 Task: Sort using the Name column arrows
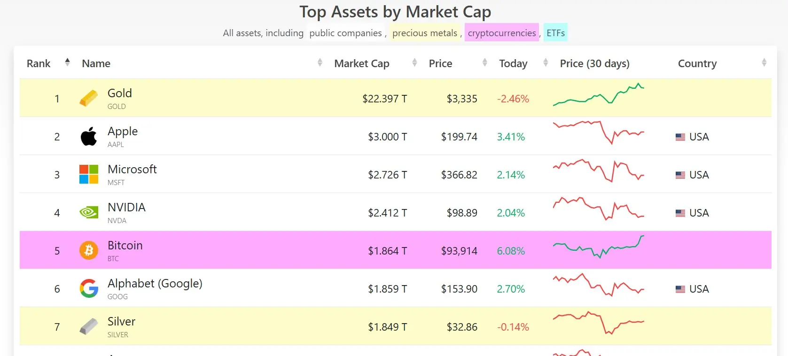click(x=320, y=62)
